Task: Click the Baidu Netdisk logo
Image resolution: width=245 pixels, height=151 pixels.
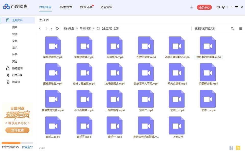Action: point(15,7)
